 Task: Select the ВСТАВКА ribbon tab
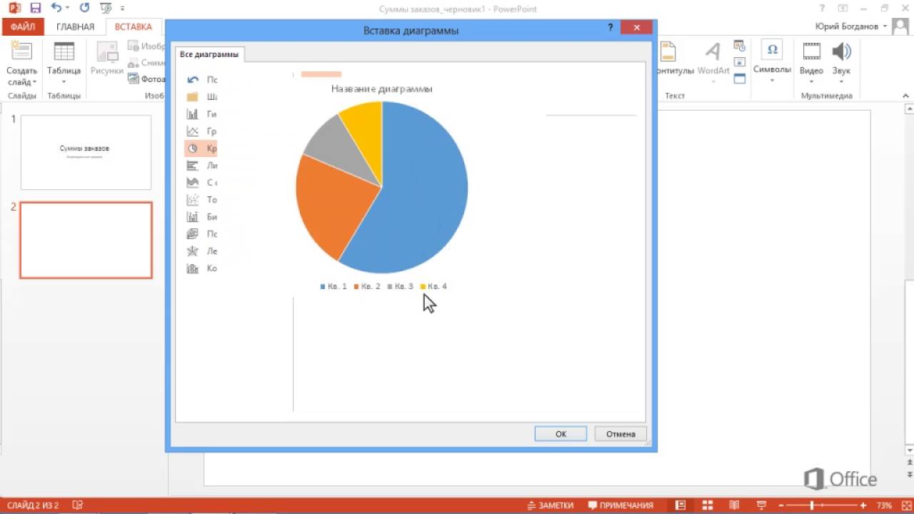tap(134, 27)
